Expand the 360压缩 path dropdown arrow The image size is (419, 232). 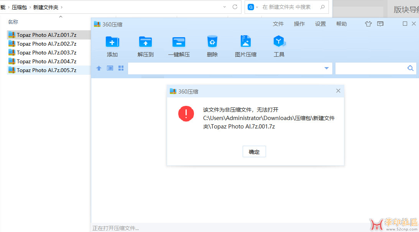pos(326,68)
